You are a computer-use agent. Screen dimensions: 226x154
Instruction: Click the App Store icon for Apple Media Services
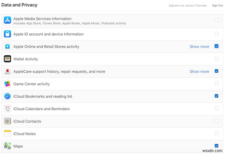coord(7,20)
